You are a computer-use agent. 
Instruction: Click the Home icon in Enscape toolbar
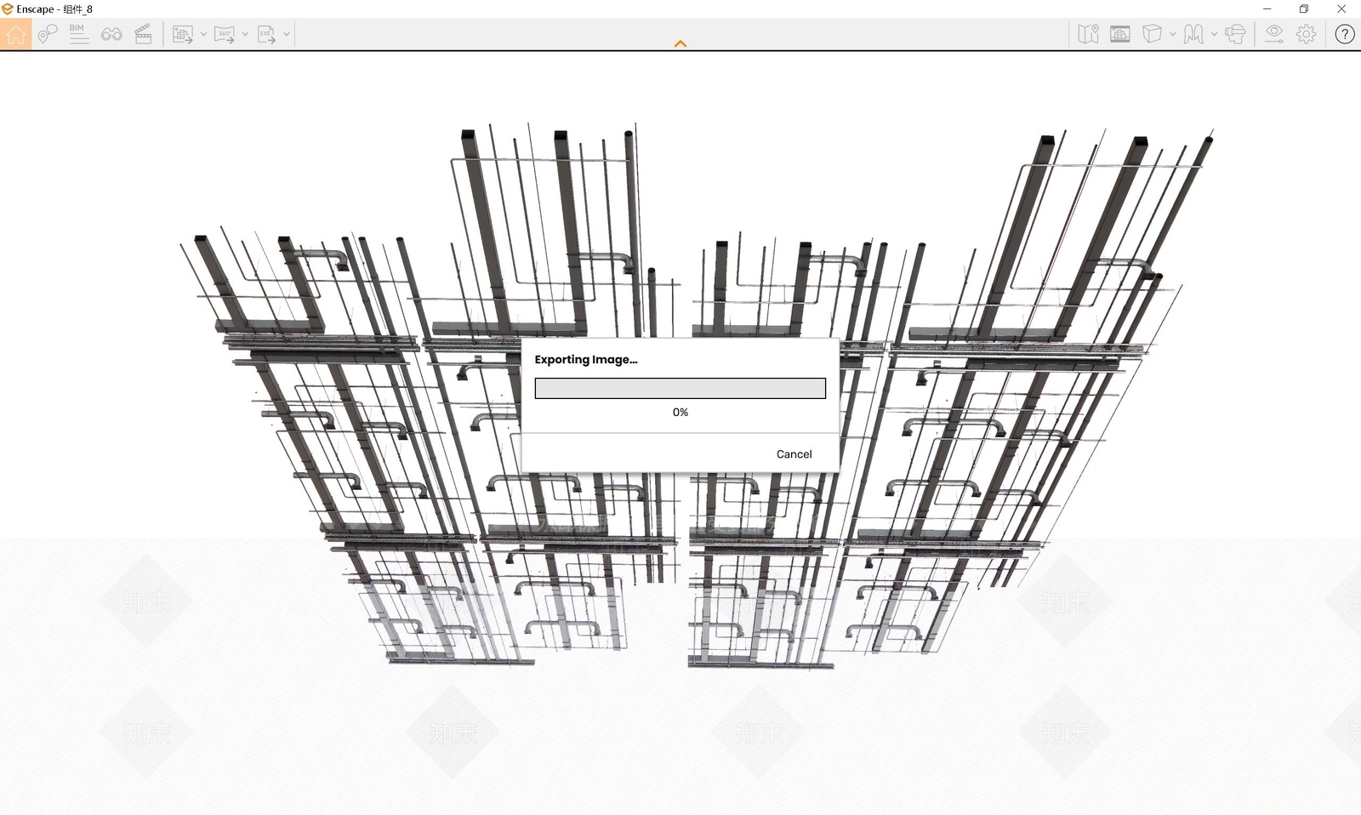click(x=15, y=34)
